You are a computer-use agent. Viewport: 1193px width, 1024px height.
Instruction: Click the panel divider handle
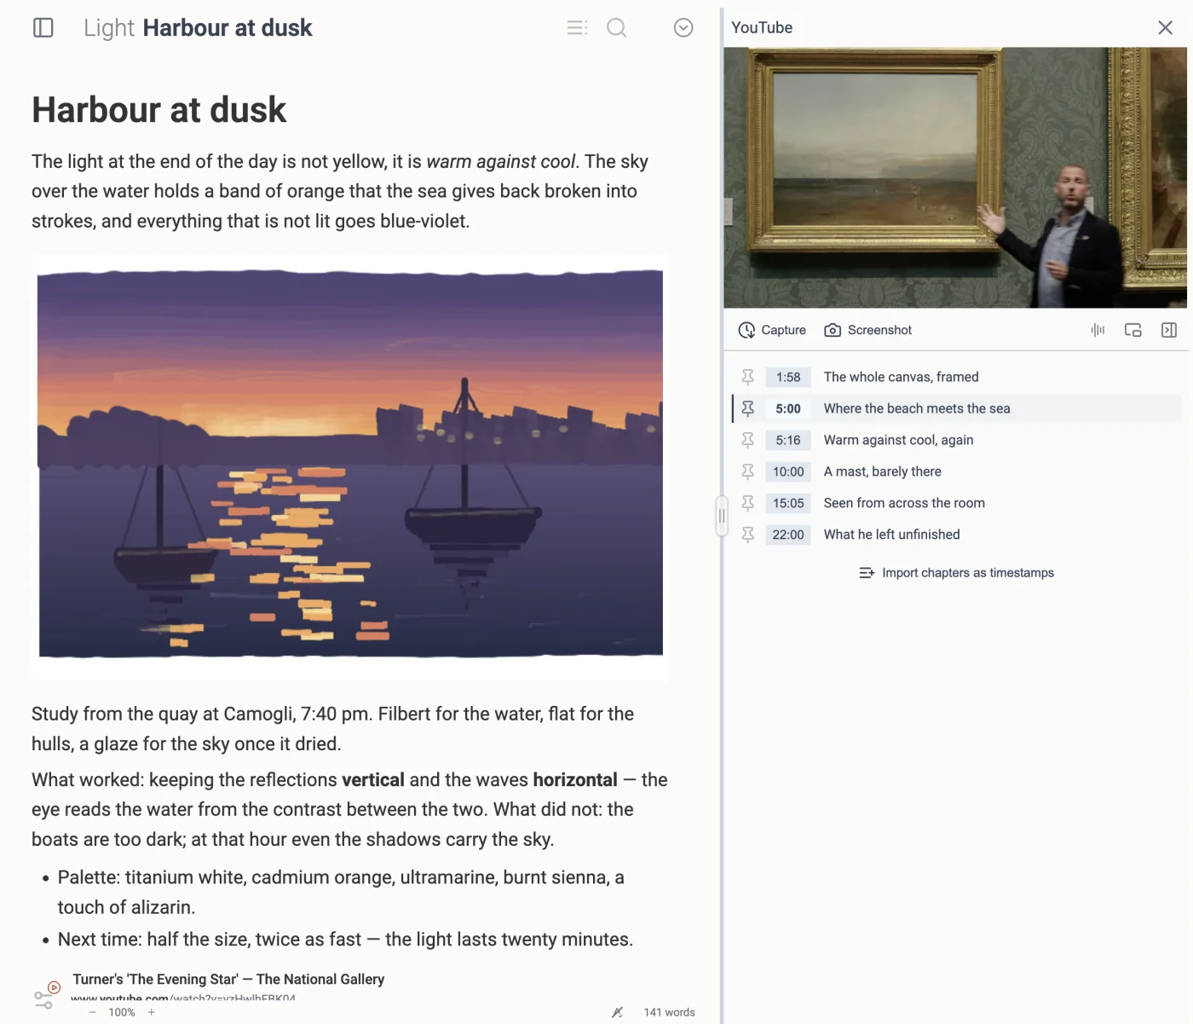tap(722, 516)
